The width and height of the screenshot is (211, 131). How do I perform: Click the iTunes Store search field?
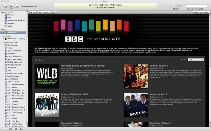coord(195,6)
